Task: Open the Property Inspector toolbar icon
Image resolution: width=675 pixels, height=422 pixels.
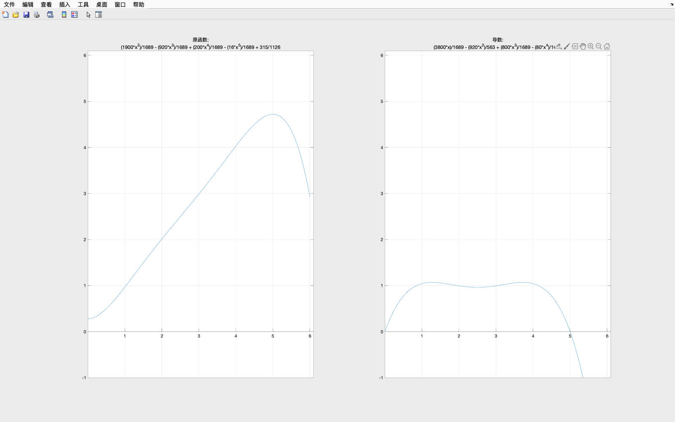Action: click(99, 15)
